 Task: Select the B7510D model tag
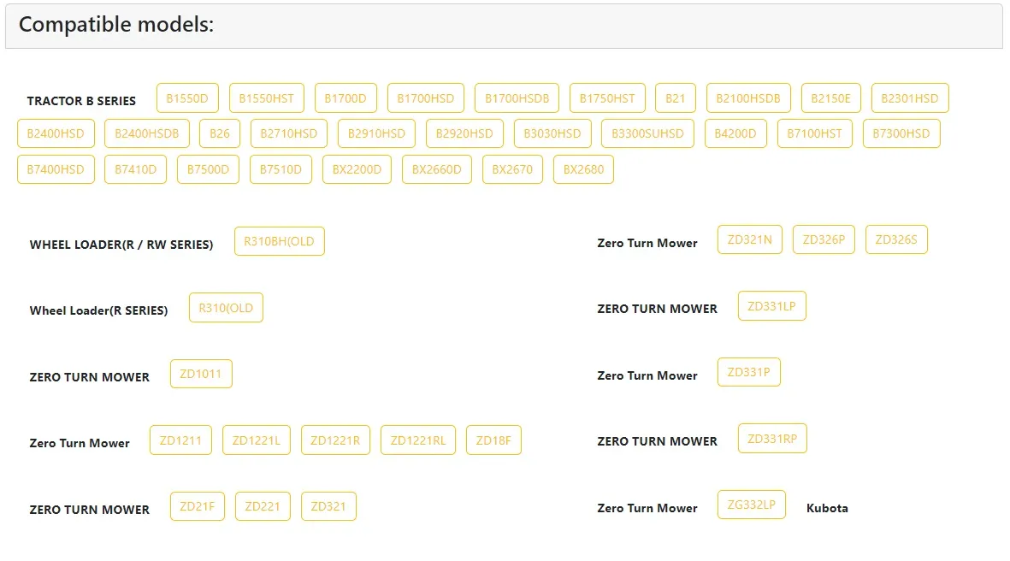click(x=281, y=169)
